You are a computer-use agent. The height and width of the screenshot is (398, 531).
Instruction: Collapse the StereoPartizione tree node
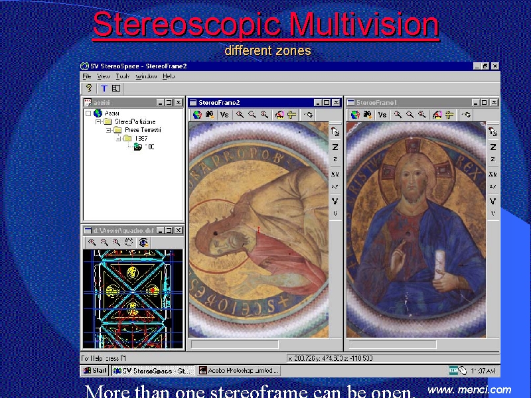click(98, 121)
